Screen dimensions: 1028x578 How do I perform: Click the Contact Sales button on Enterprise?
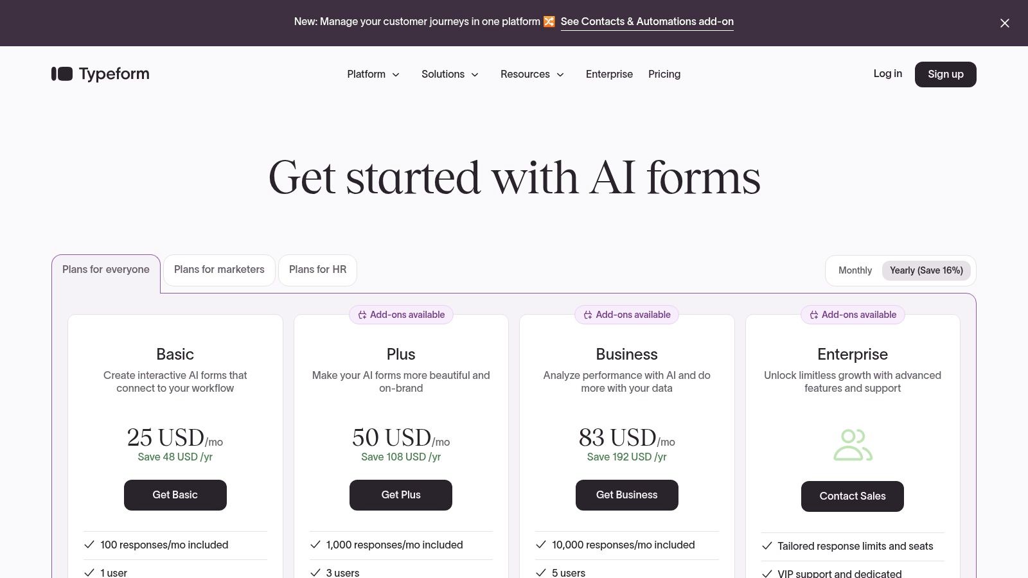pyautogui.click(x=853, y=496)
